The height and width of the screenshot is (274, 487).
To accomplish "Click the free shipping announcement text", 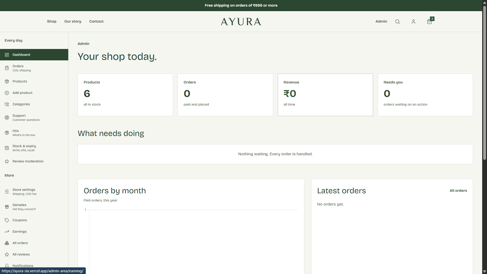I will [241, 5].
